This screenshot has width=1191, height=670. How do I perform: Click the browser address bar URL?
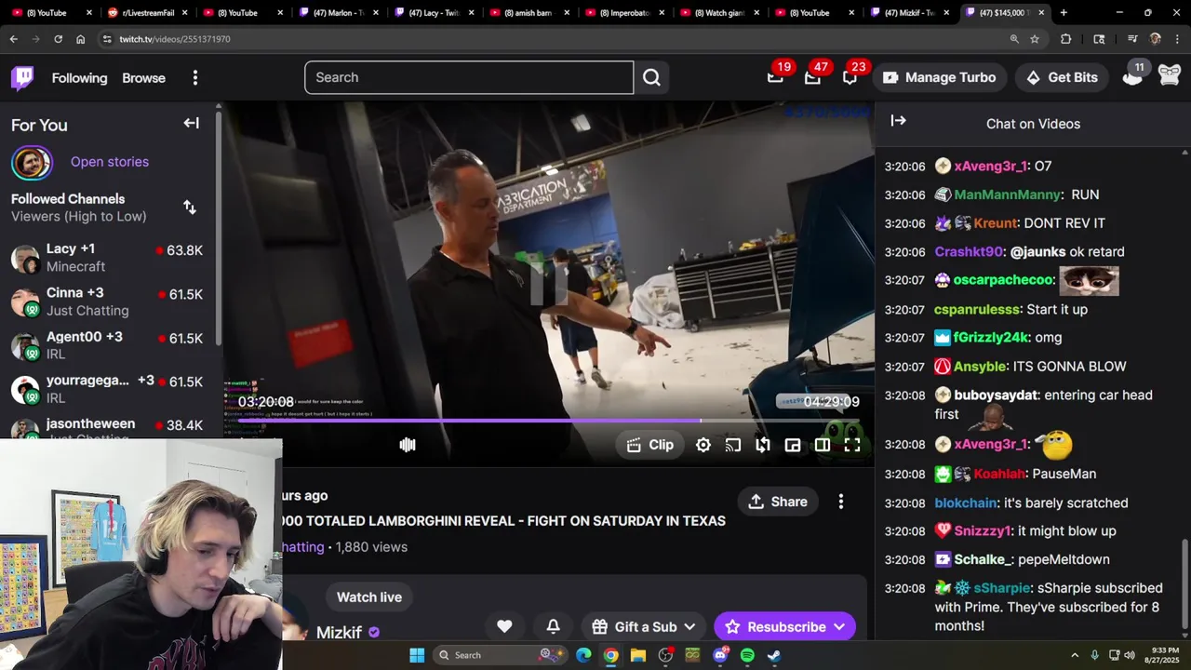(175, 39)
